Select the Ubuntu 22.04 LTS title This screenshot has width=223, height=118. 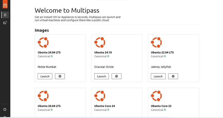pos(162,52)
